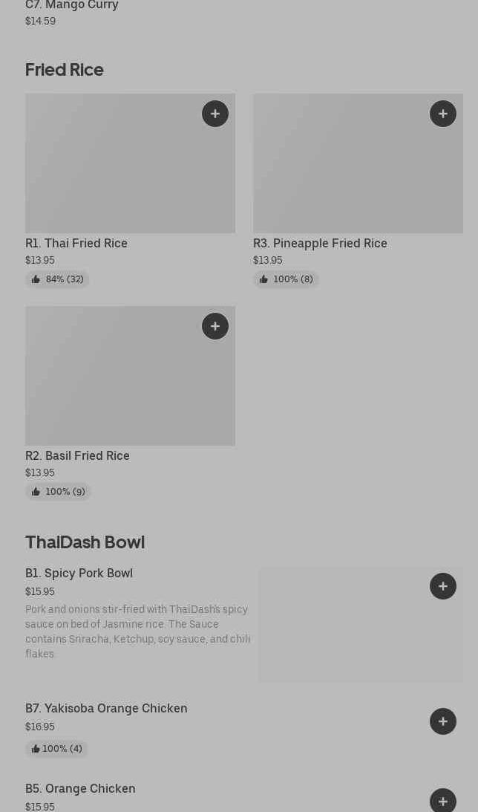Add B7. Yakisoba Orange Chicken to cart

click(x=443, y=721)
